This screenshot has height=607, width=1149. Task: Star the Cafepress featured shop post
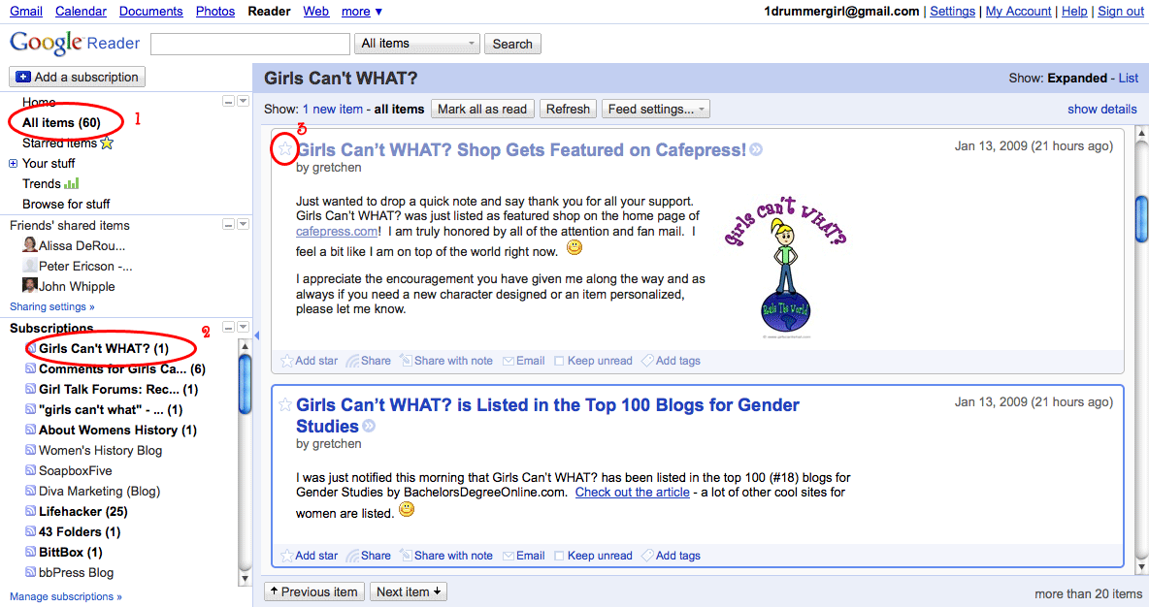[x=285, y=149]
